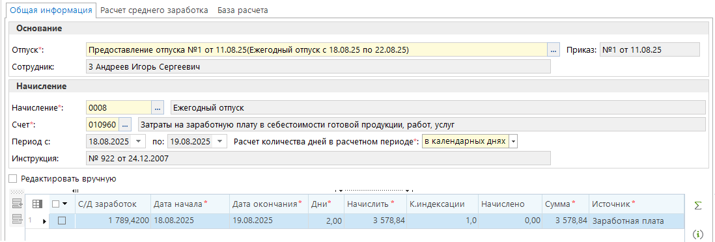Tick the checkbox in row 1 of the table
The height and width of the screenshot is (242, 715).
(x=62, y=221)
